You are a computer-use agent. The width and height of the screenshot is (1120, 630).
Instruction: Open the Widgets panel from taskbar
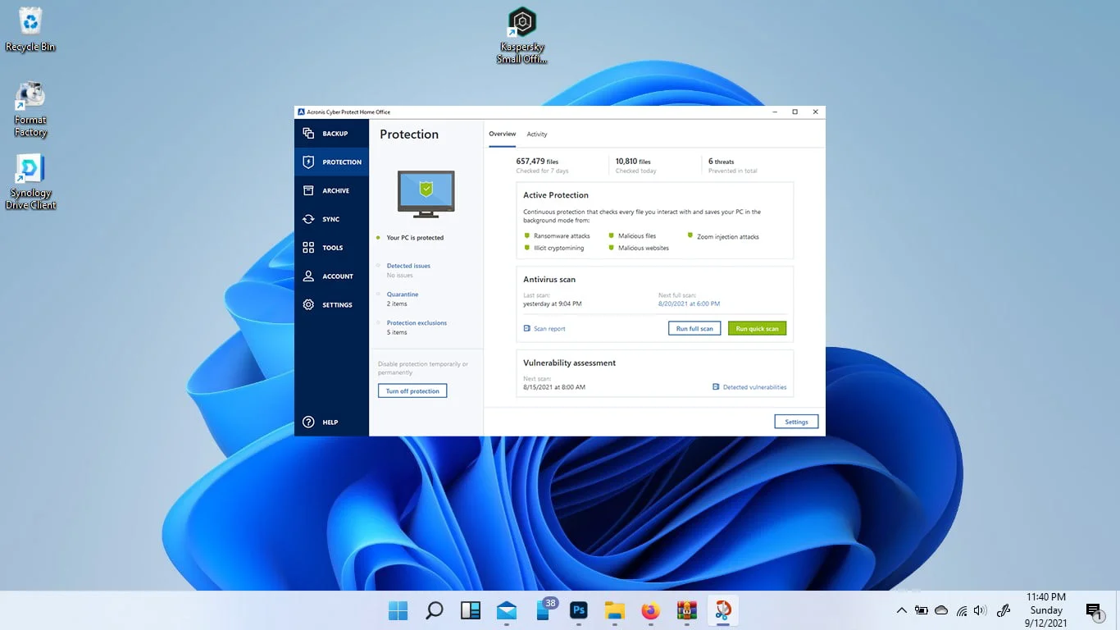click(x=471, y=610)
